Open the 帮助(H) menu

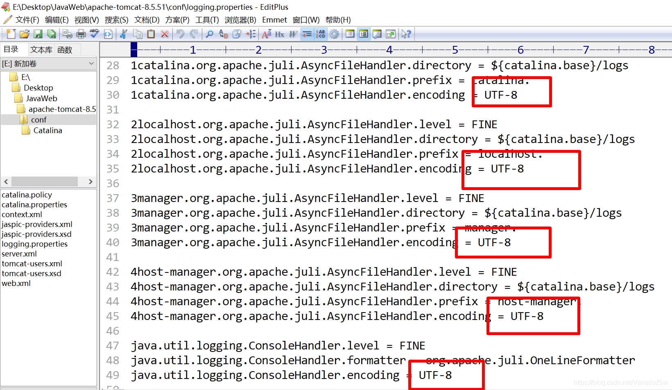coord(338,20)
